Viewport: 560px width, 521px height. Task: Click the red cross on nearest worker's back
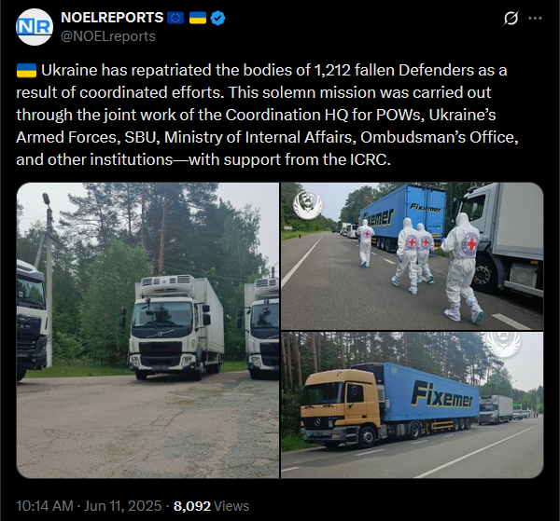[471, 244]
